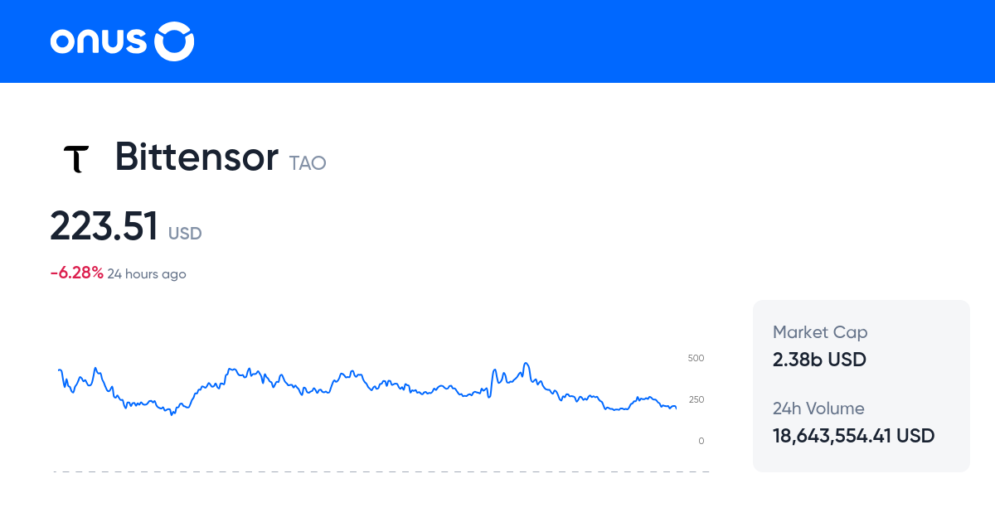Open the 24 hours ago timeframe text
The image size is (995, 522).
click(147, 273)
